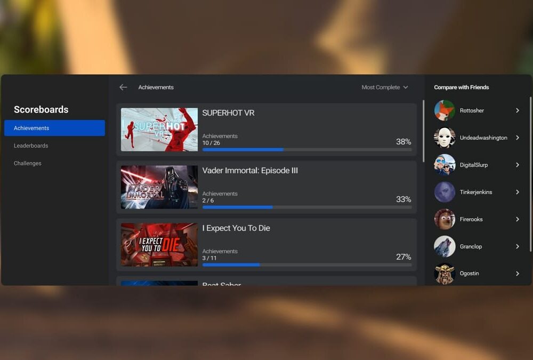
Task: Expand comparison with Firerooks using chevron
Action: coord(518,219)
